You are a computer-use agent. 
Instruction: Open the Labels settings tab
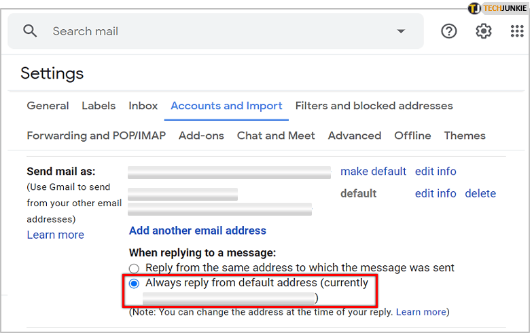pyautogui.click(x=99, y=106)
